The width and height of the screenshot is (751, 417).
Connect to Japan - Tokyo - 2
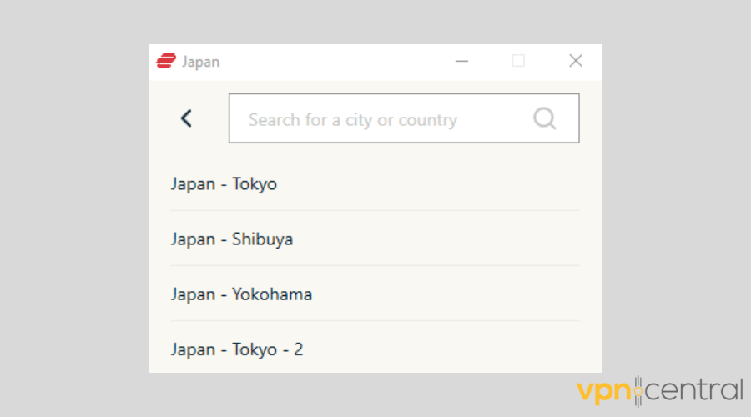tap(237, 349)
